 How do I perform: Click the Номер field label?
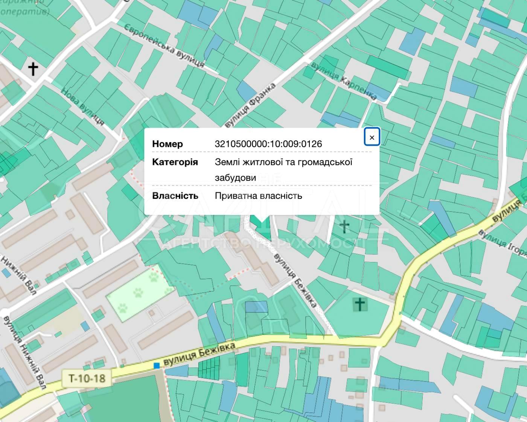[168, 144]
